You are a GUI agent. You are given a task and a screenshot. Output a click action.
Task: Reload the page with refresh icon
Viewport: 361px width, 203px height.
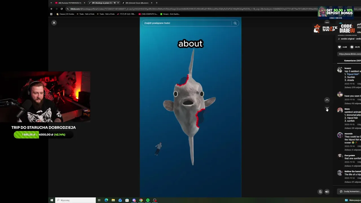coord(61,9)
